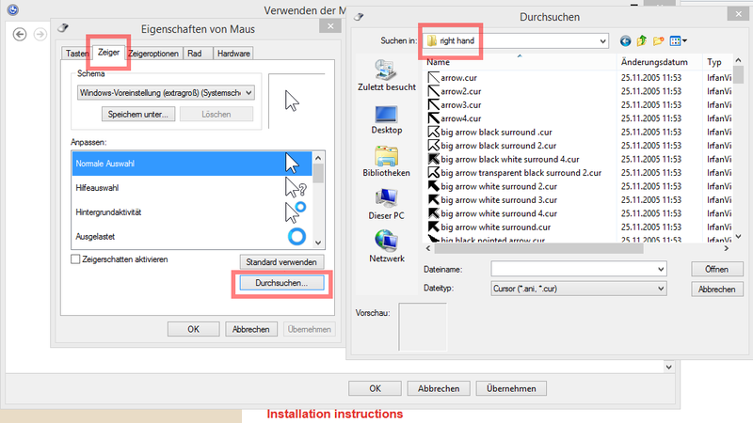
Task: Open Bibliotheken in the places sidebar
Action: coord(386,161)
